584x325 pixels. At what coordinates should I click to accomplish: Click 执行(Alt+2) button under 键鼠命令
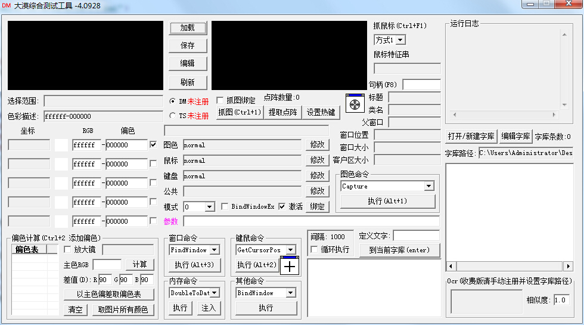pyautogui.click(x=257, y=265)
